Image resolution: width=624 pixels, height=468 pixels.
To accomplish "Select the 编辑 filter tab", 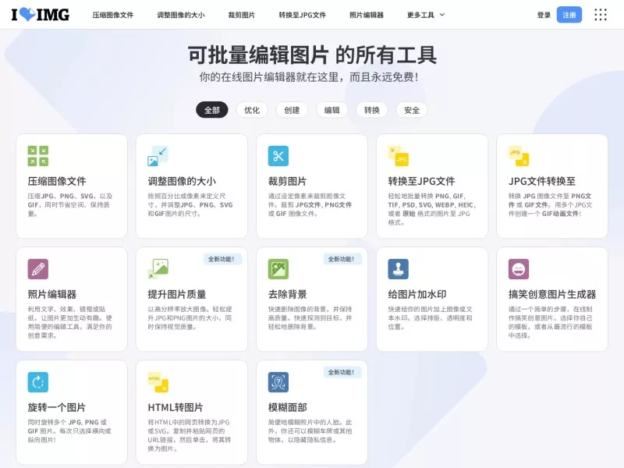I will coord(332,110).
